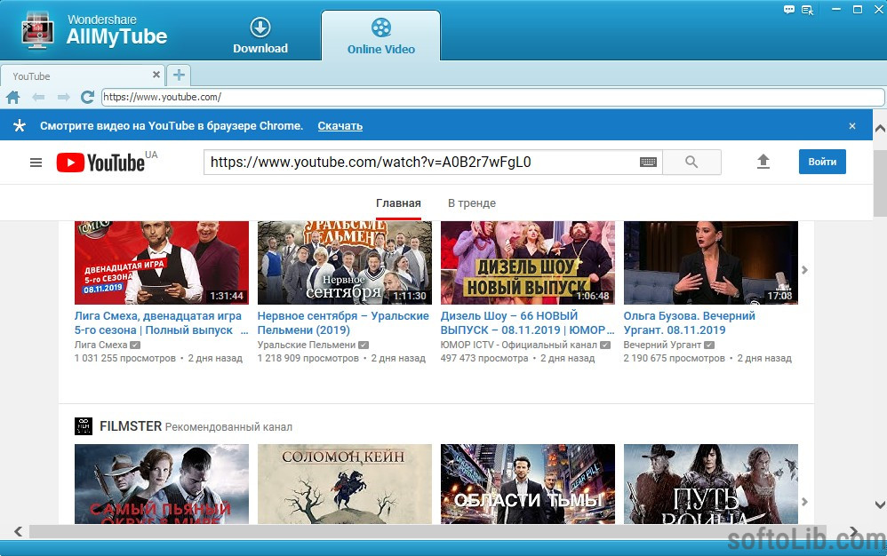Show next videos in the FILMSTER row

(804, 502)
